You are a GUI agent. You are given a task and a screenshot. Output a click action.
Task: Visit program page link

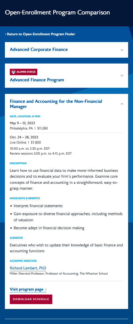[27, 289]
